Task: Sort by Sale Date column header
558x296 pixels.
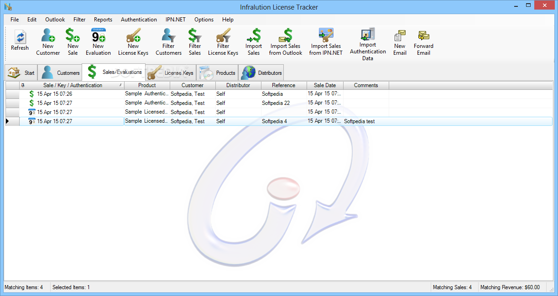Action: [325, 85]
